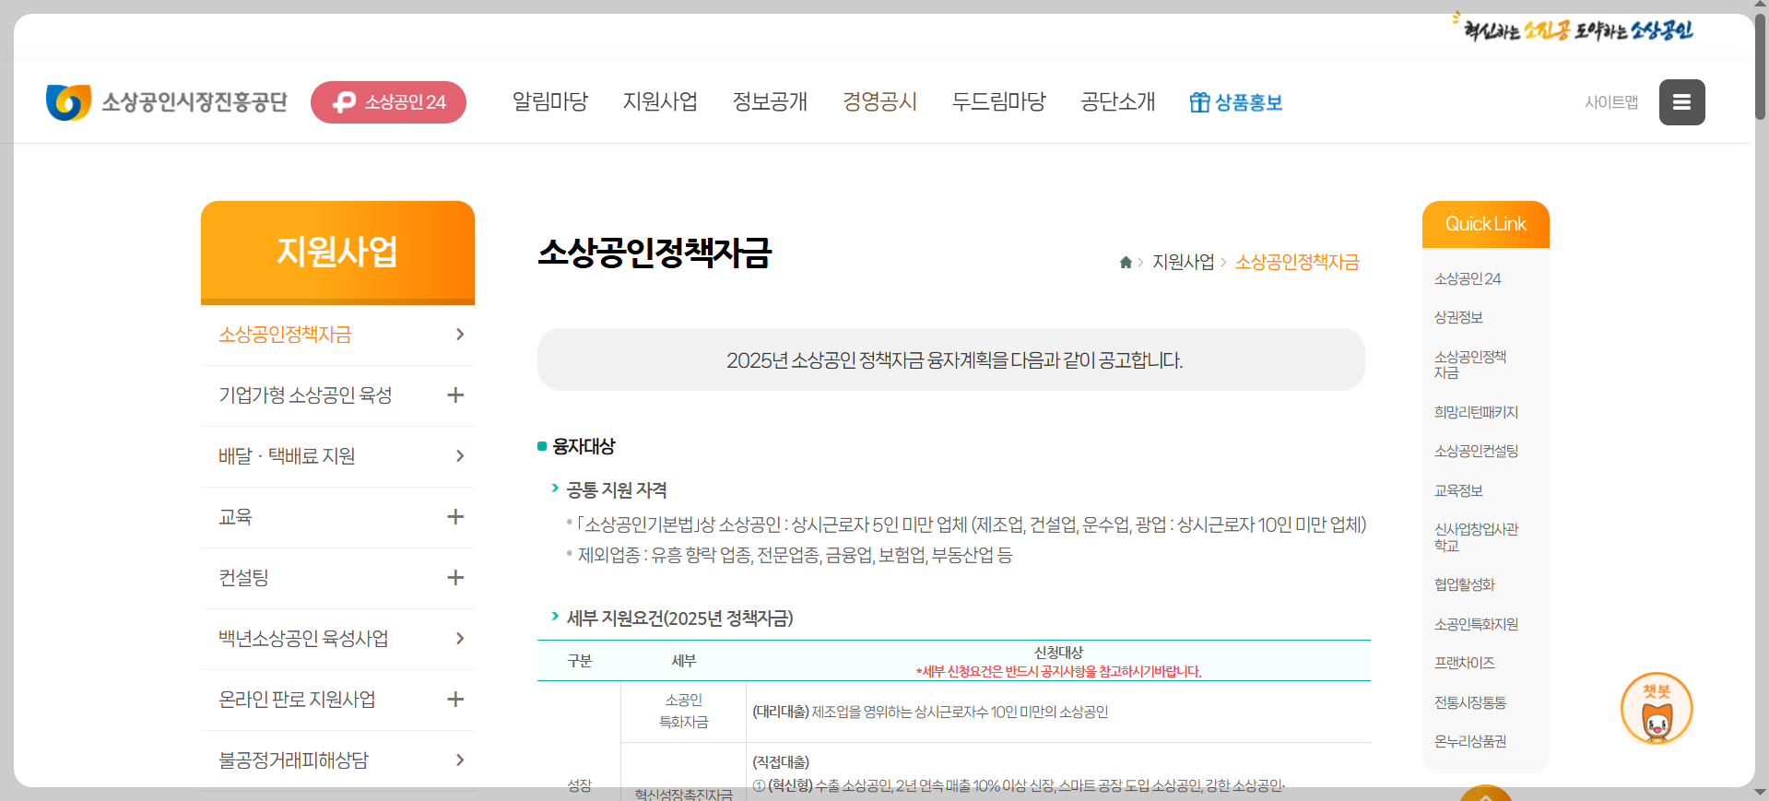The image size is (1769, 801).
Task: Click the scrollbar down arrow
Action: click(1761, 793)
